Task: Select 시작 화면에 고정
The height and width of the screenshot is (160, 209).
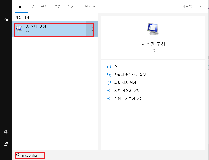Action: click(127, 91)
